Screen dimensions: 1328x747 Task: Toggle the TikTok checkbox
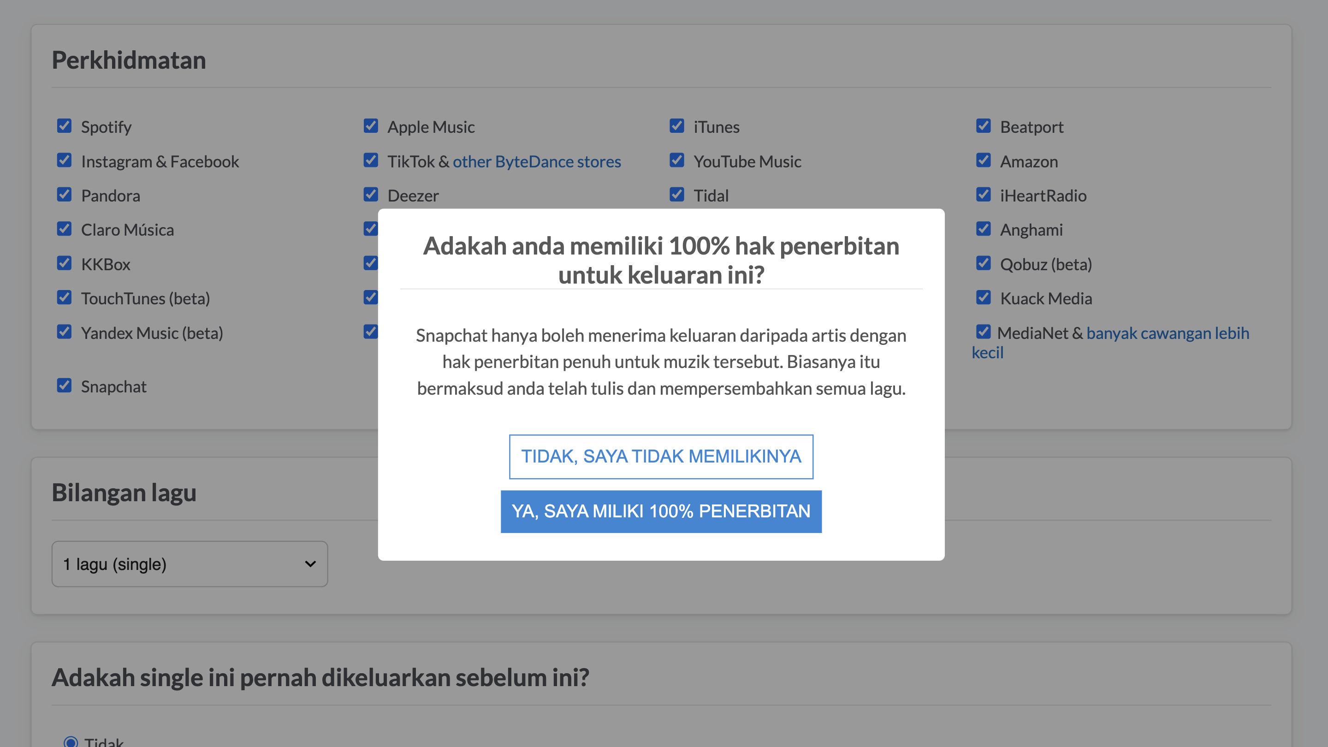[371, 160]
